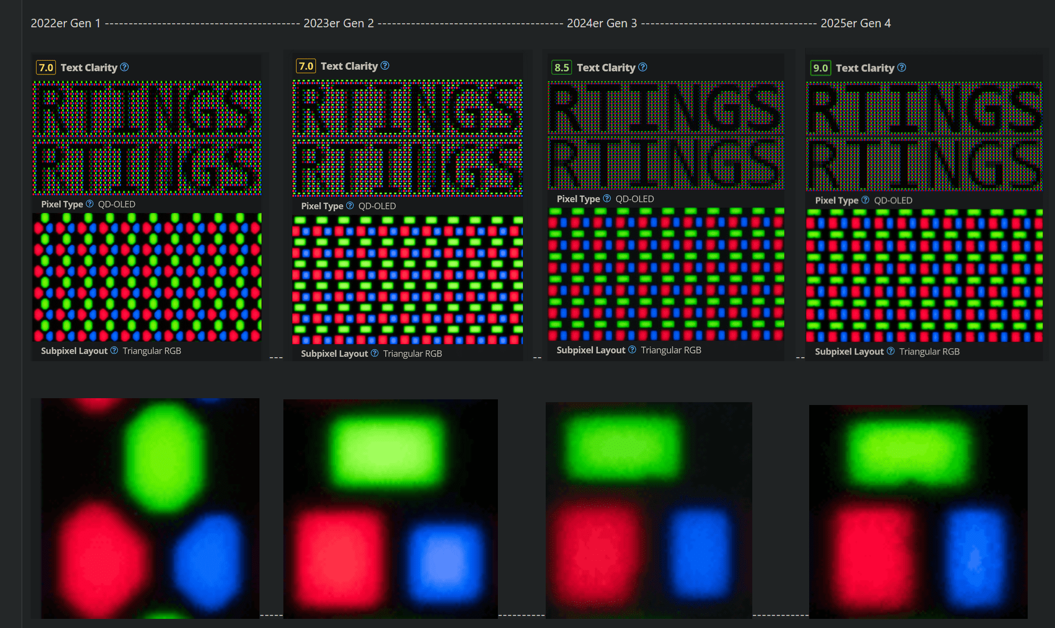Click Subpixel Layout help icon in Gen 1 panel

[x=114, y=350]
